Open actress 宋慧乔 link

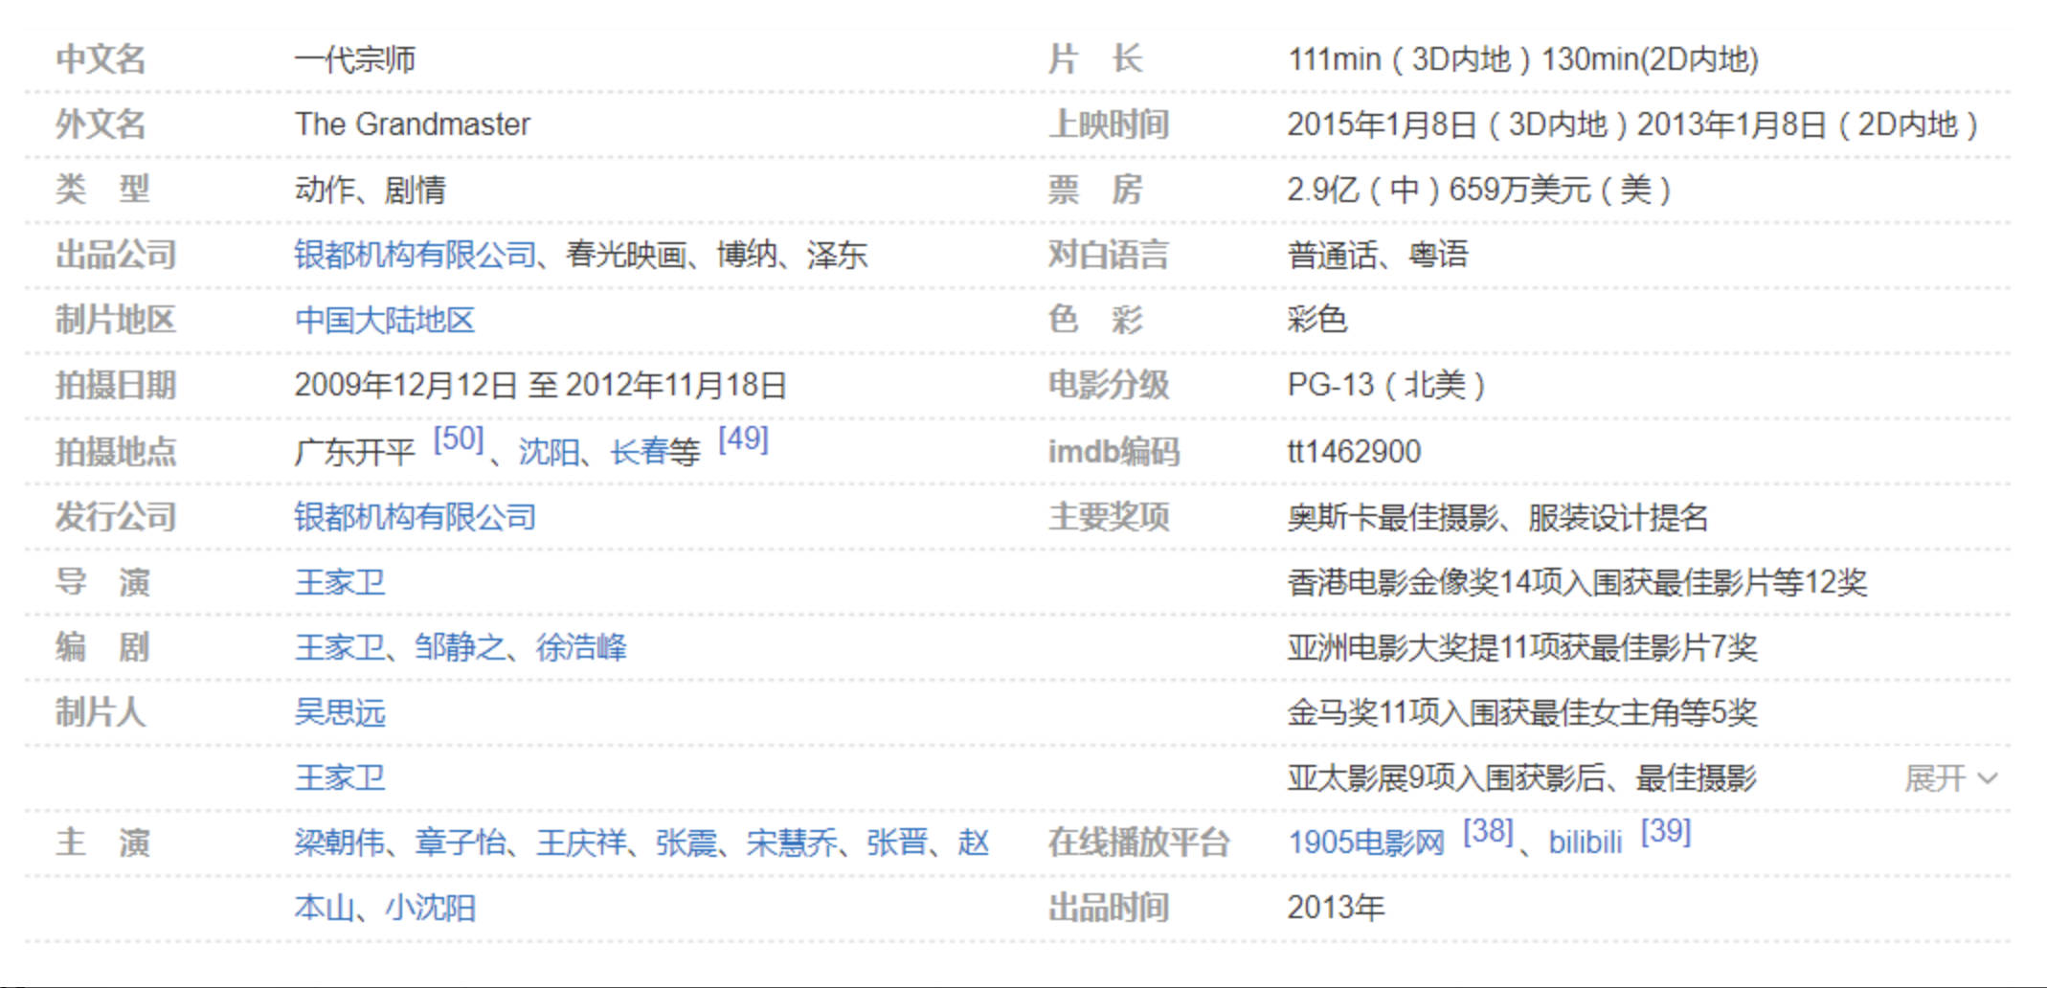[x=792, y=842]
